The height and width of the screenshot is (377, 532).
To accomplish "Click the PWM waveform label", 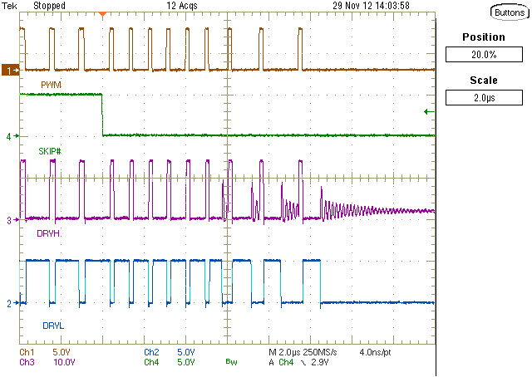I will pos(50,85).
